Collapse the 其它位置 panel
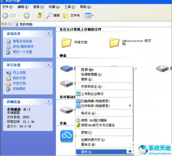This screenshot has width=172, height=156. tap(49, 65)
